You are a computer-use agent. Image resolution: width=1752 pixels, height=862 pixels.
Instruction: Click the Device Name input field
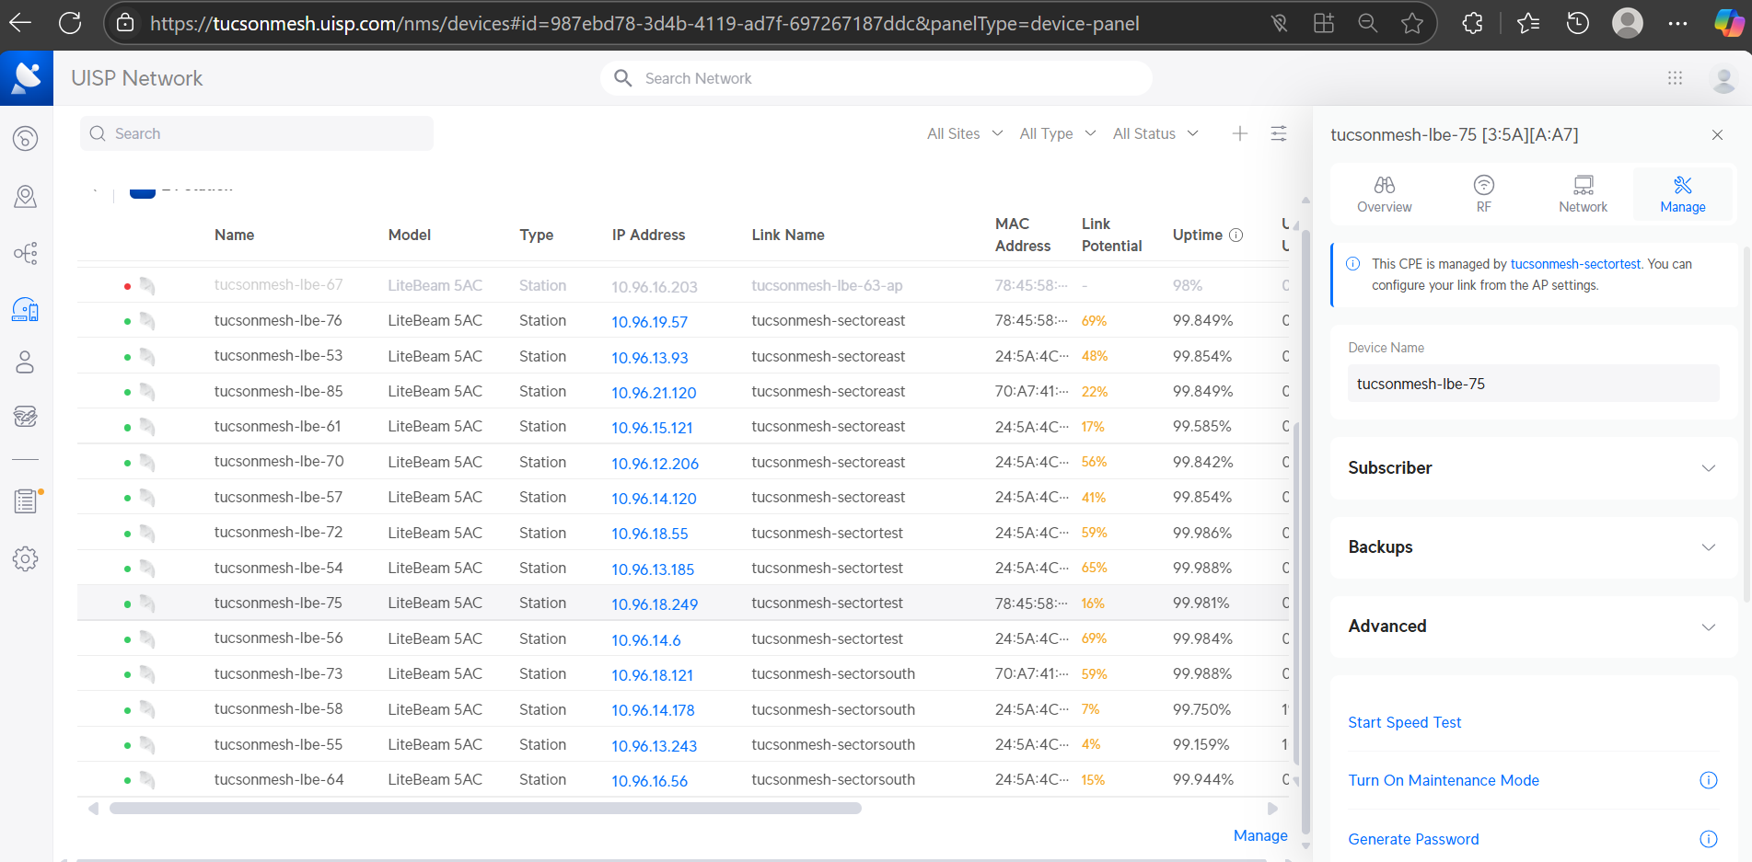(1533, 384)
